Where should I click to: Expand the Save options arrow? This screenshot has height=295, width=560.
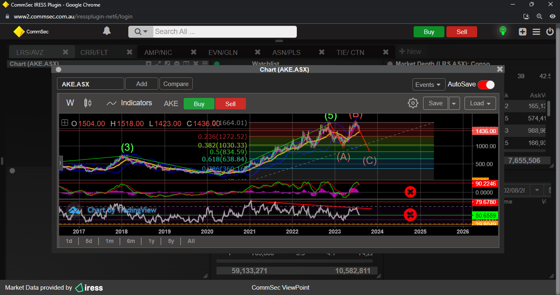(x=454, y=103)
